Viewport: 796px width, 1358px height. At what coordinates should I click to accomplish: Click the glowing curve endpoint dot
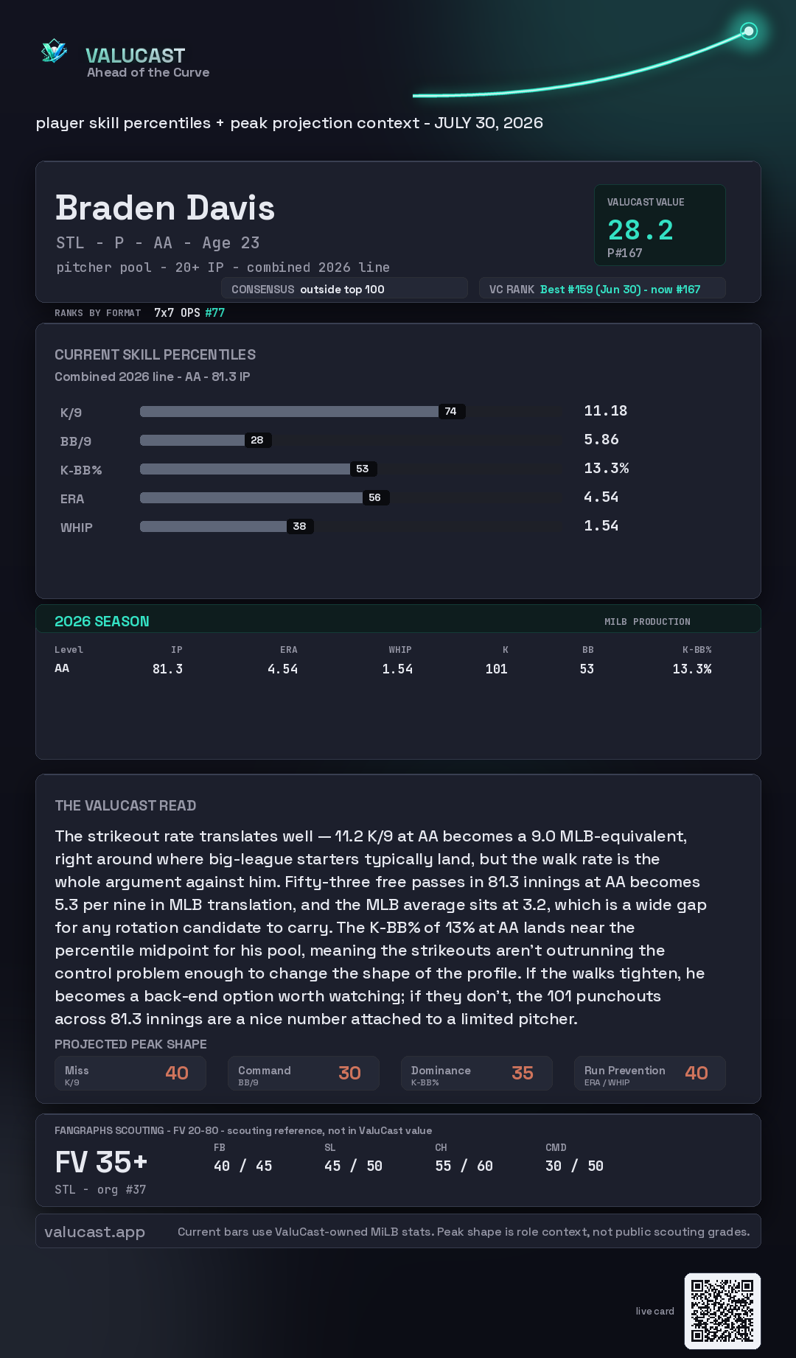[x=749, y=31]
